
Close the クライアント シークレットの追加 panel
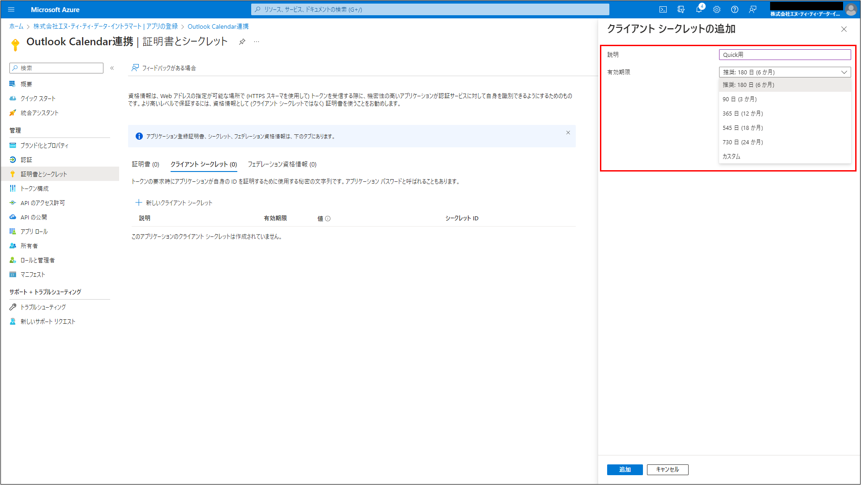pyautogui.click(x=844, y=29)
